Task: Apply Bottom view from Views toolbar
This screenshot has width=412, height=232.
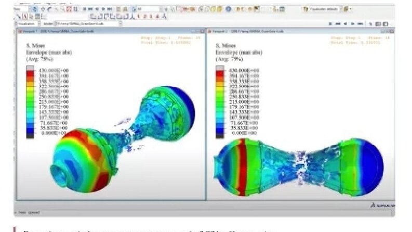Action: [x=112, y=16]
